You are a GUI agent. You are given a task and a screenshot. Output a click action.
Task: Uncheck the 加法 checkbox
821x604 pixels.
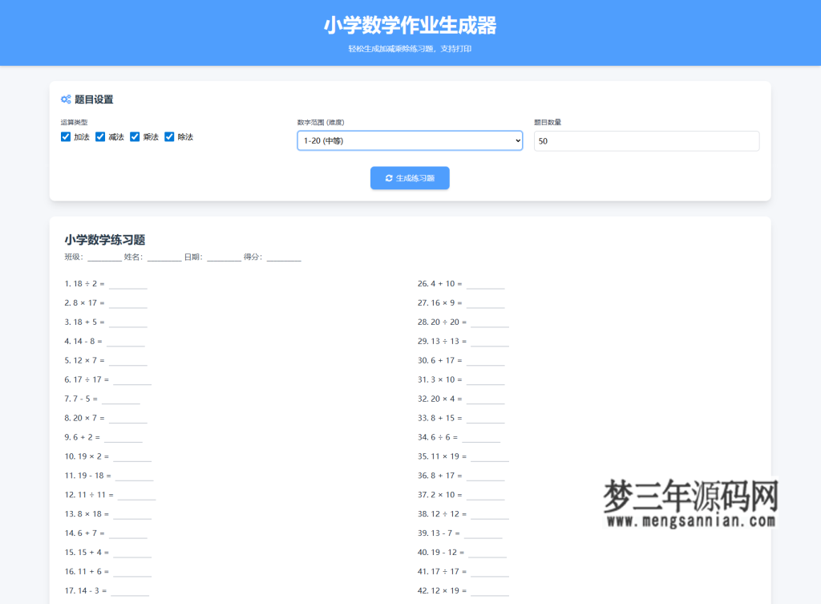point(65,136)
